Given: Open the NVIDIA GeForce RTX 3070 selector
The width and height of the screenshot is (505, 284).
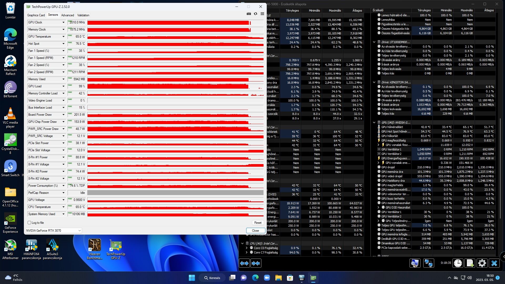Looking at the screenshot, I should (54, 231).
